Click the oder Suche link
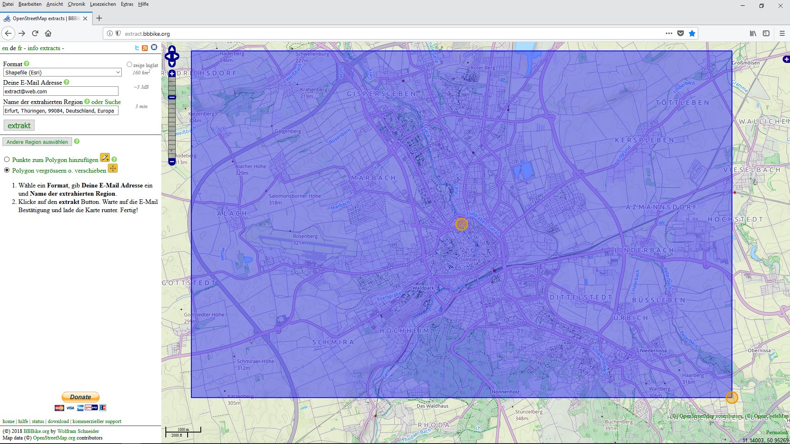The width and height of the screenshot is (790, 444). [x=106, y=102]
